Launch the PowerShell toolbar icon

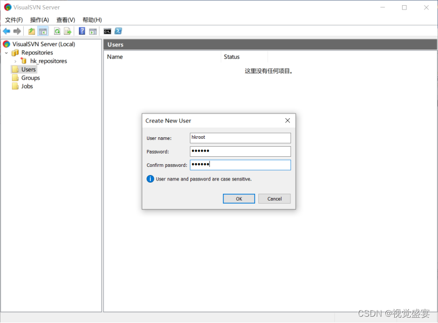click(x=118, y=31)
